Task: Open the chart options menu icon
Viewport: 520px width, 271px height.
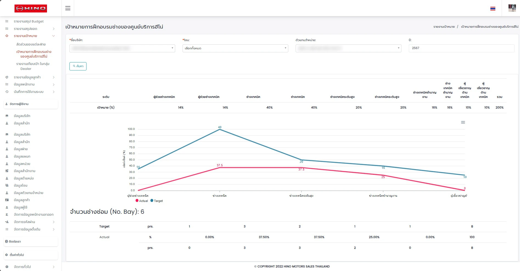Action: point(463,122)
